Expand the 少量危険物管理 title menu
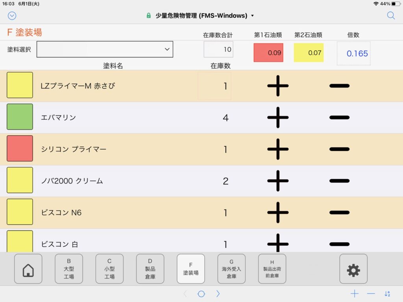Image resolution: width=403 pixels, height=302 pixels. coord(201,16)
